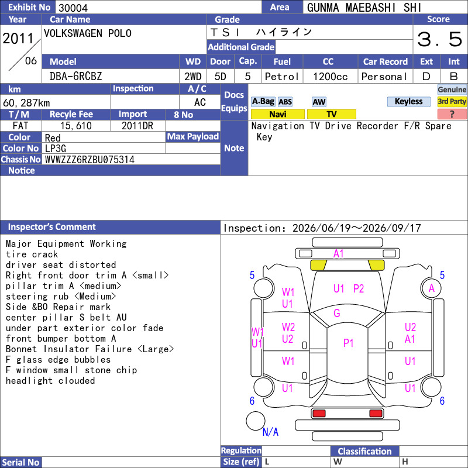Image resolution: width=468 pixels, height=468 pixels.
Task: Click the spare tire circle beside N/A
Action: coord(256,421)
